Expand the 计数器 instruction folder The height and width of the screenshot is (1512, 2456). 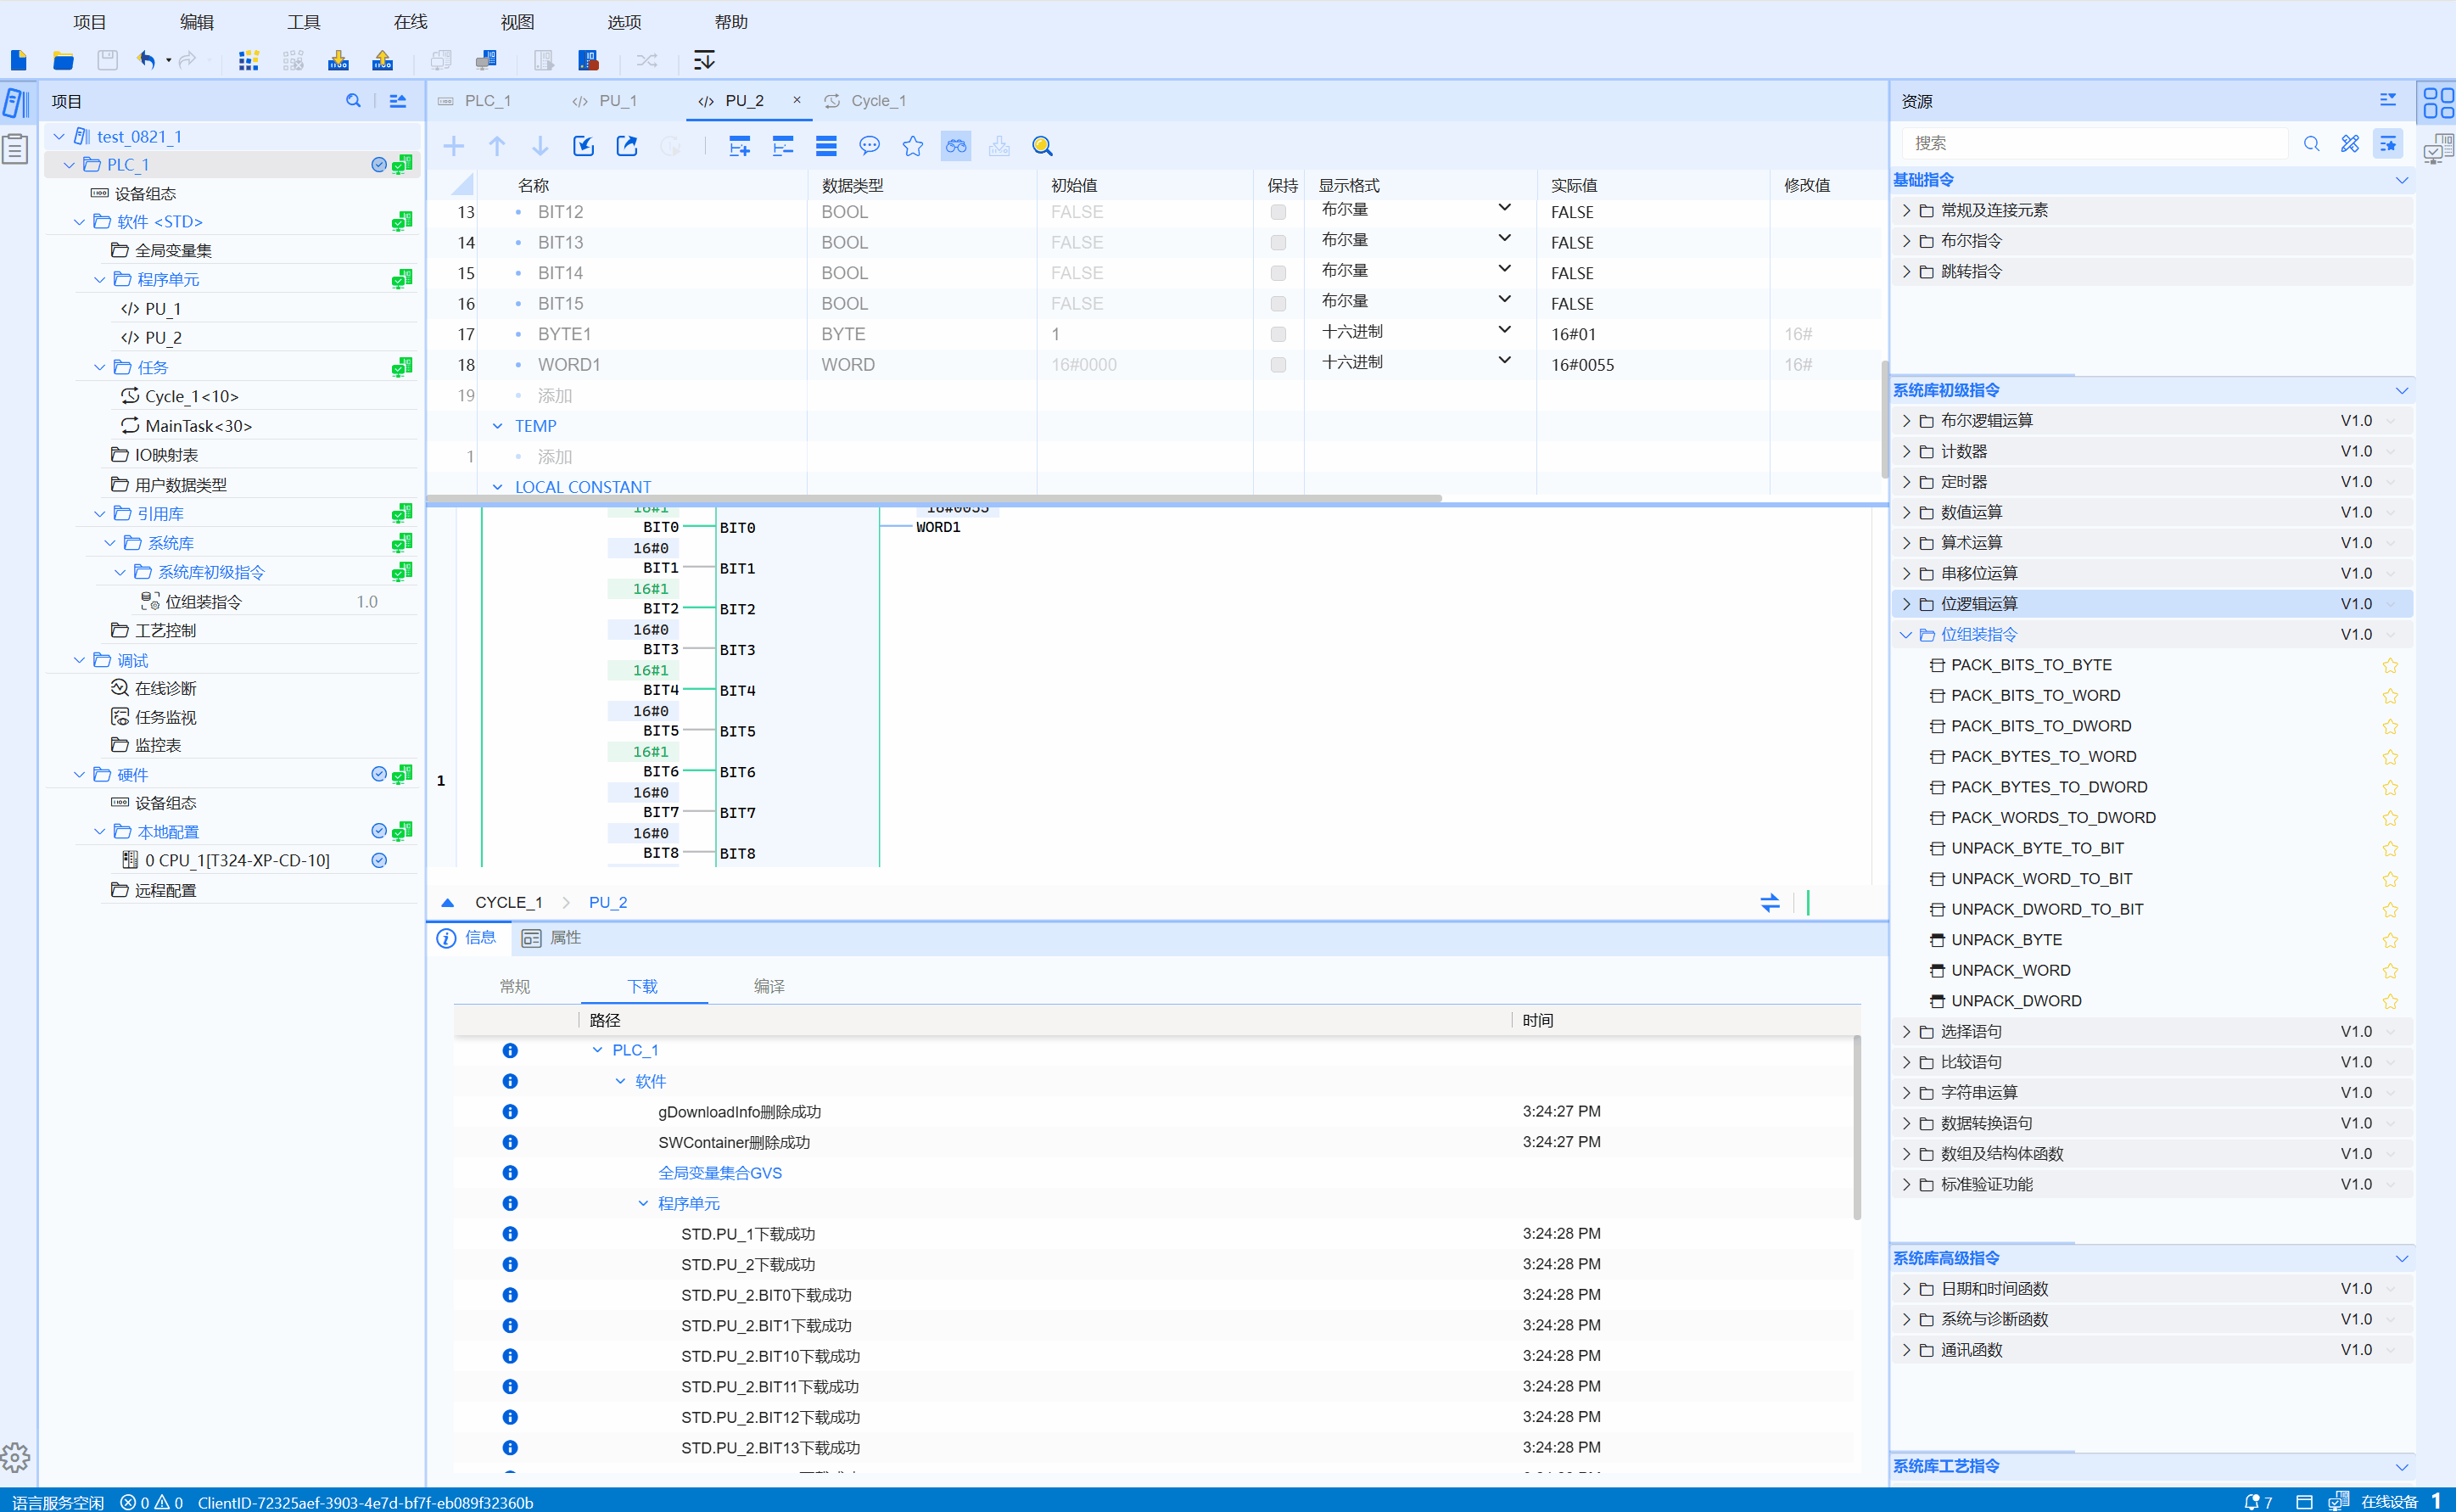pos(1906,451)
